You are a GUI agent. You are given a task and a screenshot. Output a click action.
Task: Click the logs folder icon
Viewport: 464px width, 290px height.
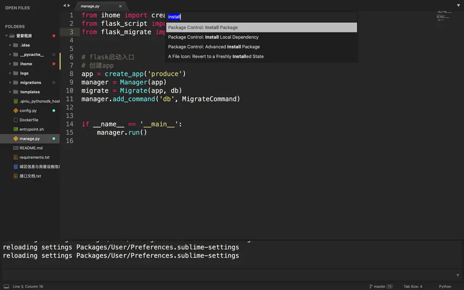click(x=16, y=73)
